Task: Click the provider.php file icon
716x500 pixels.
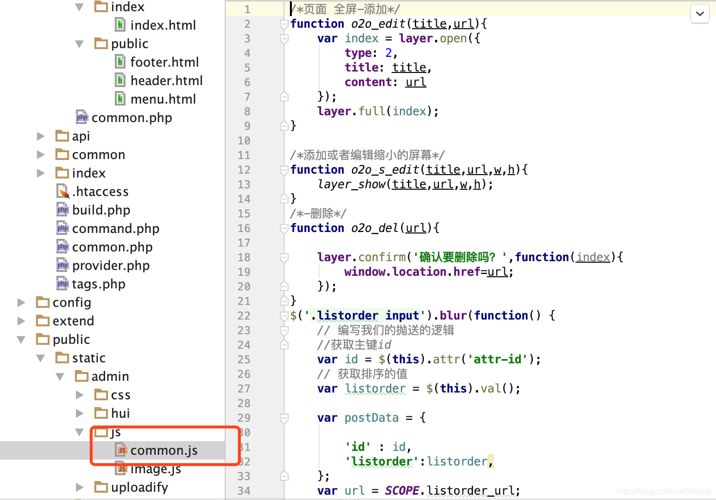Action: pyautogui.click(x=62, y=265)
